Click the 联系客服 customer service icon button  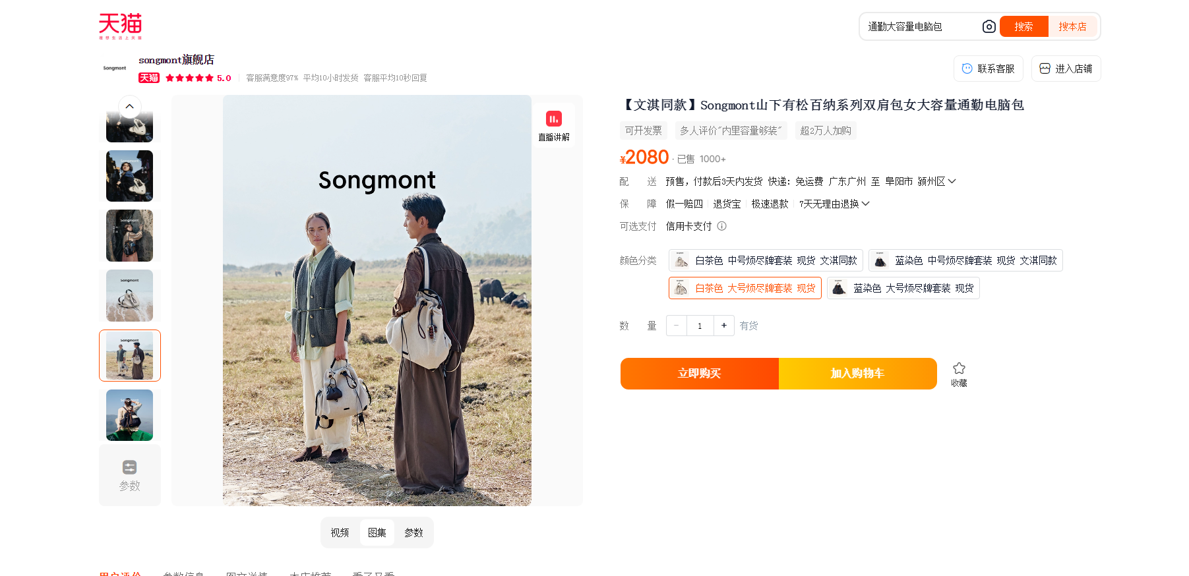[988, 69]
